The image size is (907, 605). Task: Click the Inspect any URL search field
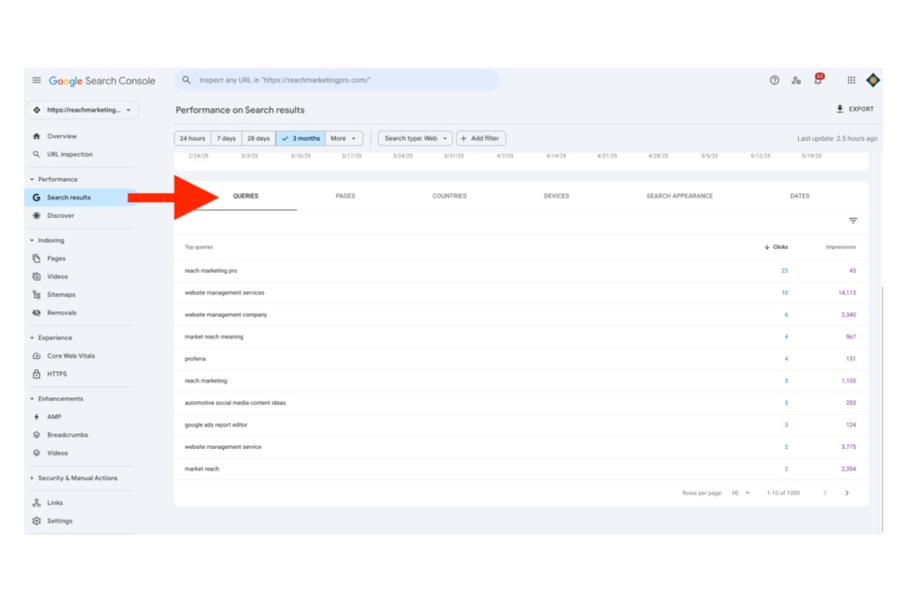(x=337, y=80)
